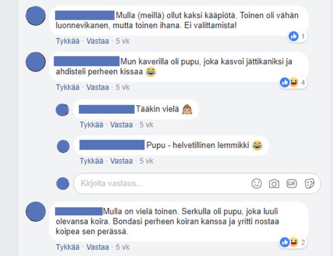This screenshot has height=256, width=333.
Task: View reactions on Serkulla pupu comment
Action: 293,242
